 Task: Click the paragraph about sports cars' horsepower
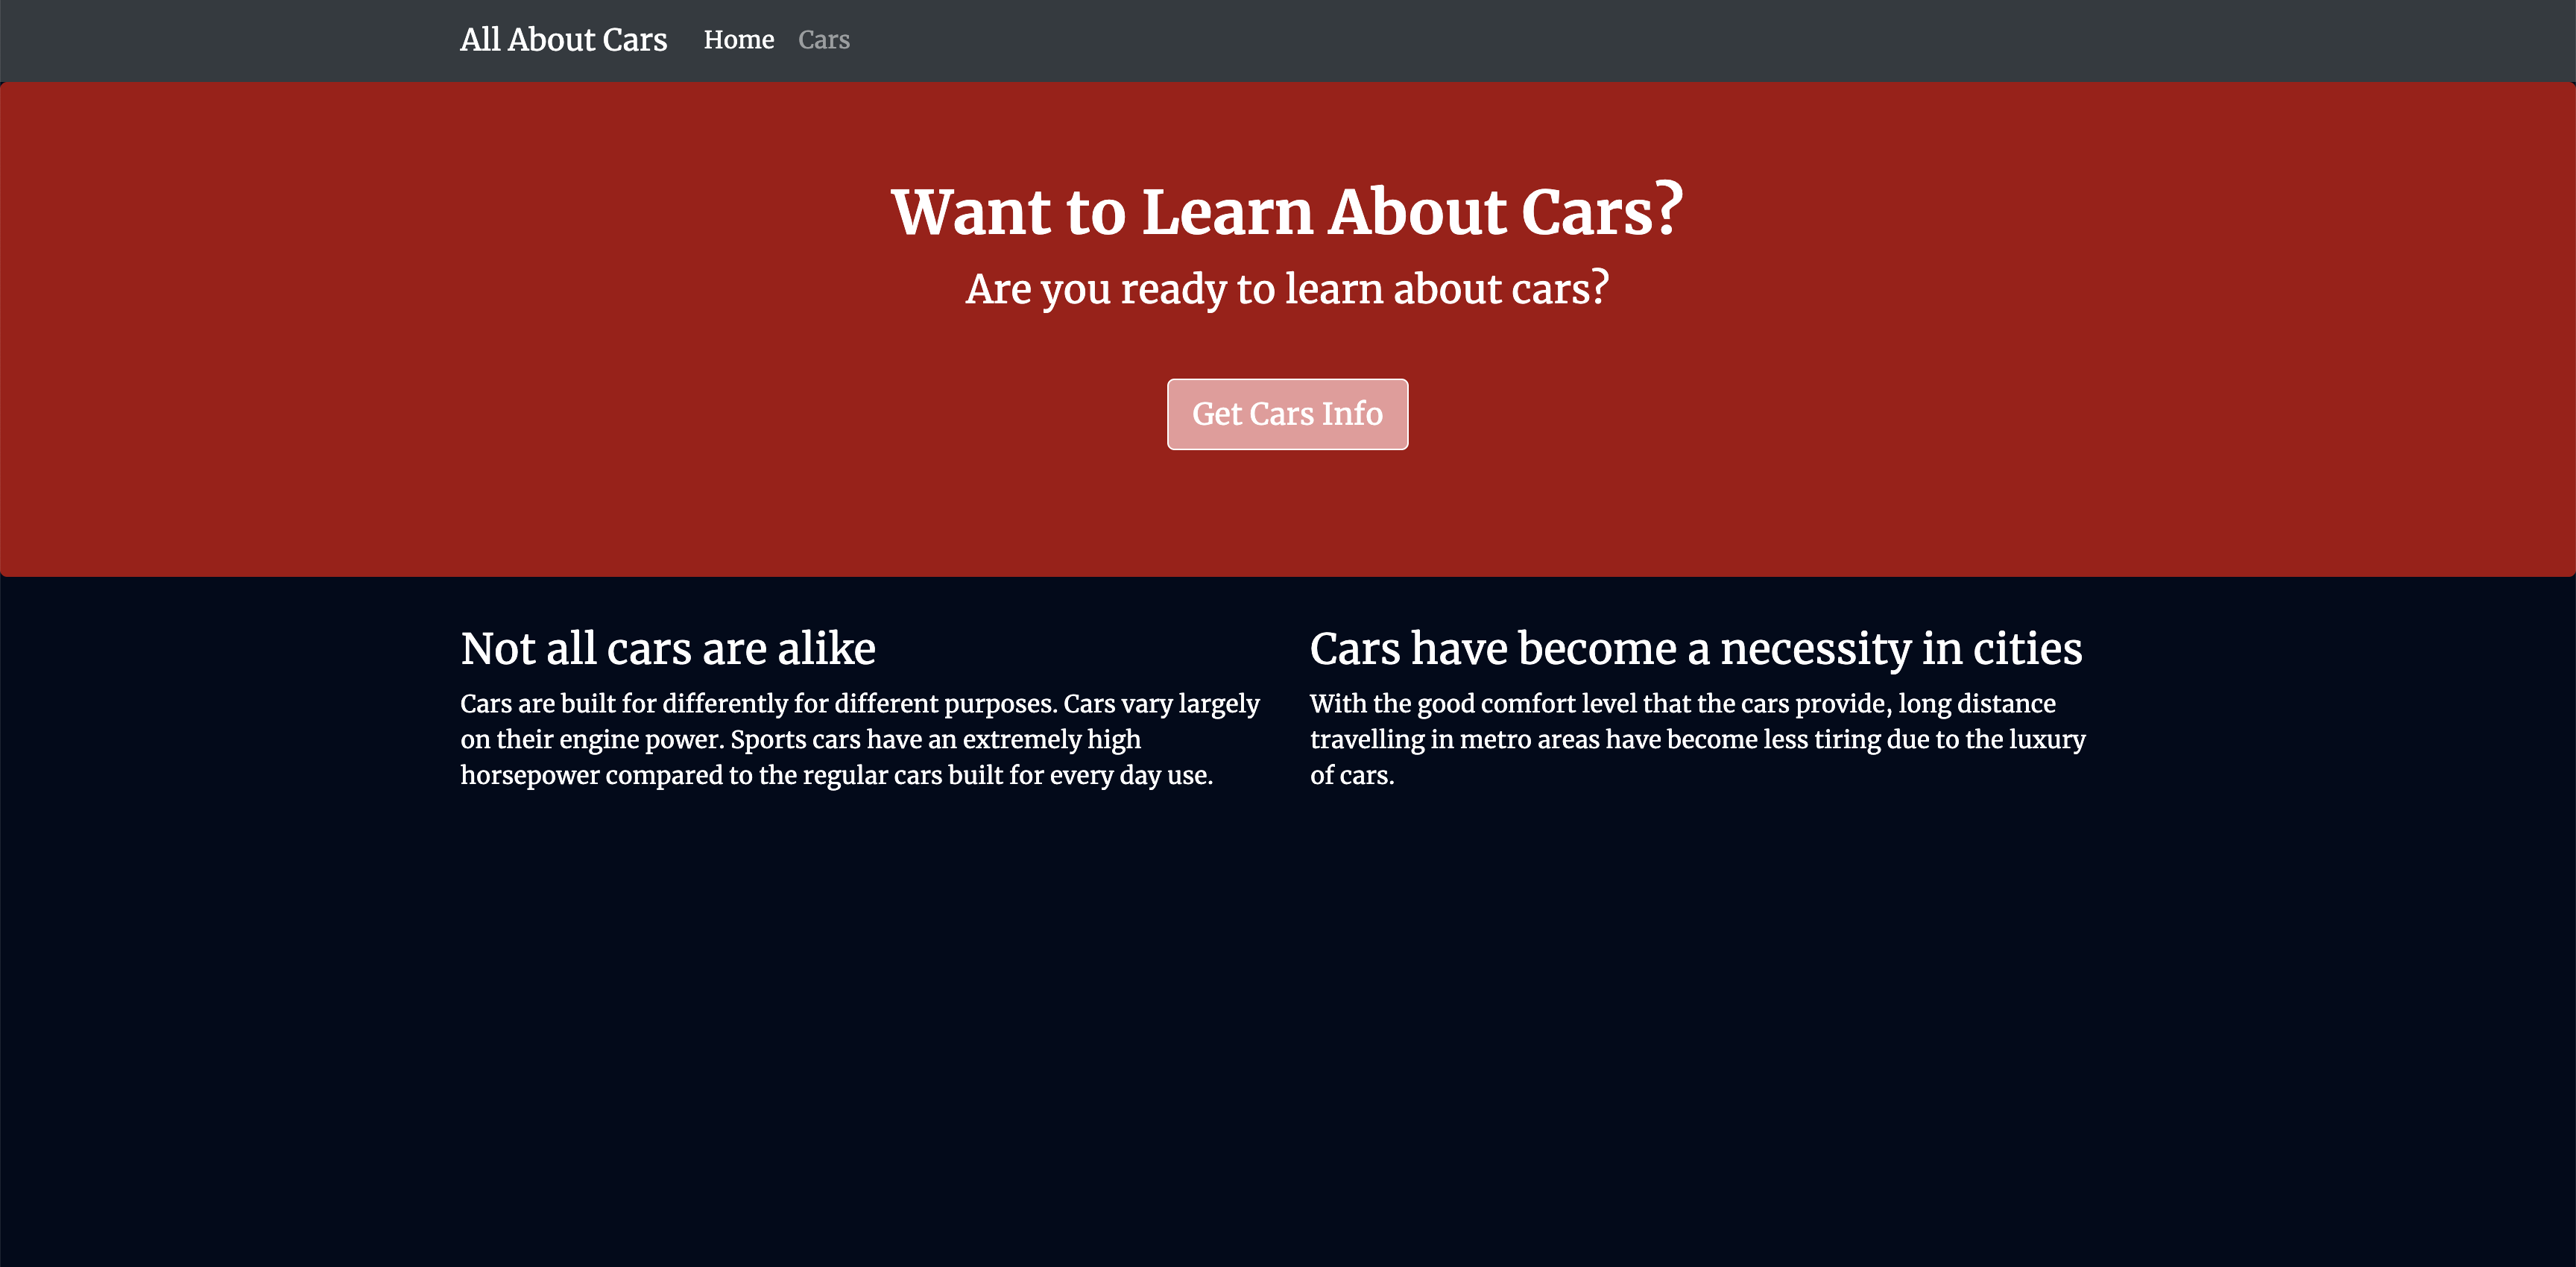click(x=860, y=739)
